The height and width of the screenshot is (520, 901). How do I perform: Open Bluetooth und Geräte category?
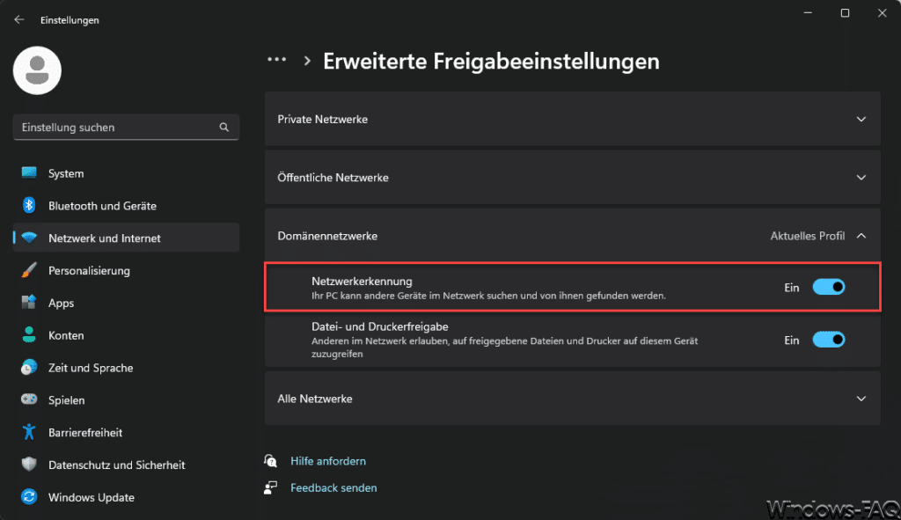tap(126, 206)
